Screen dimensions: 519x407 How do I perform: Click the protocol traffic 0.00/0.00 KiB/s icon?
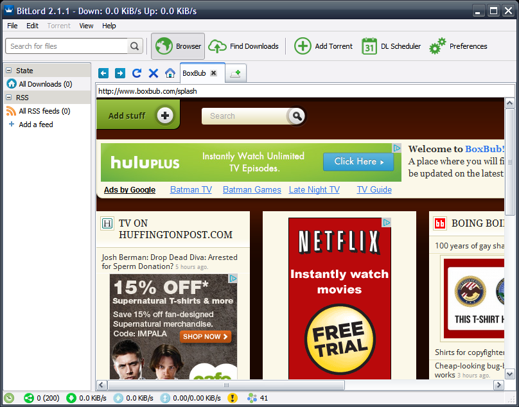(165, 398)
